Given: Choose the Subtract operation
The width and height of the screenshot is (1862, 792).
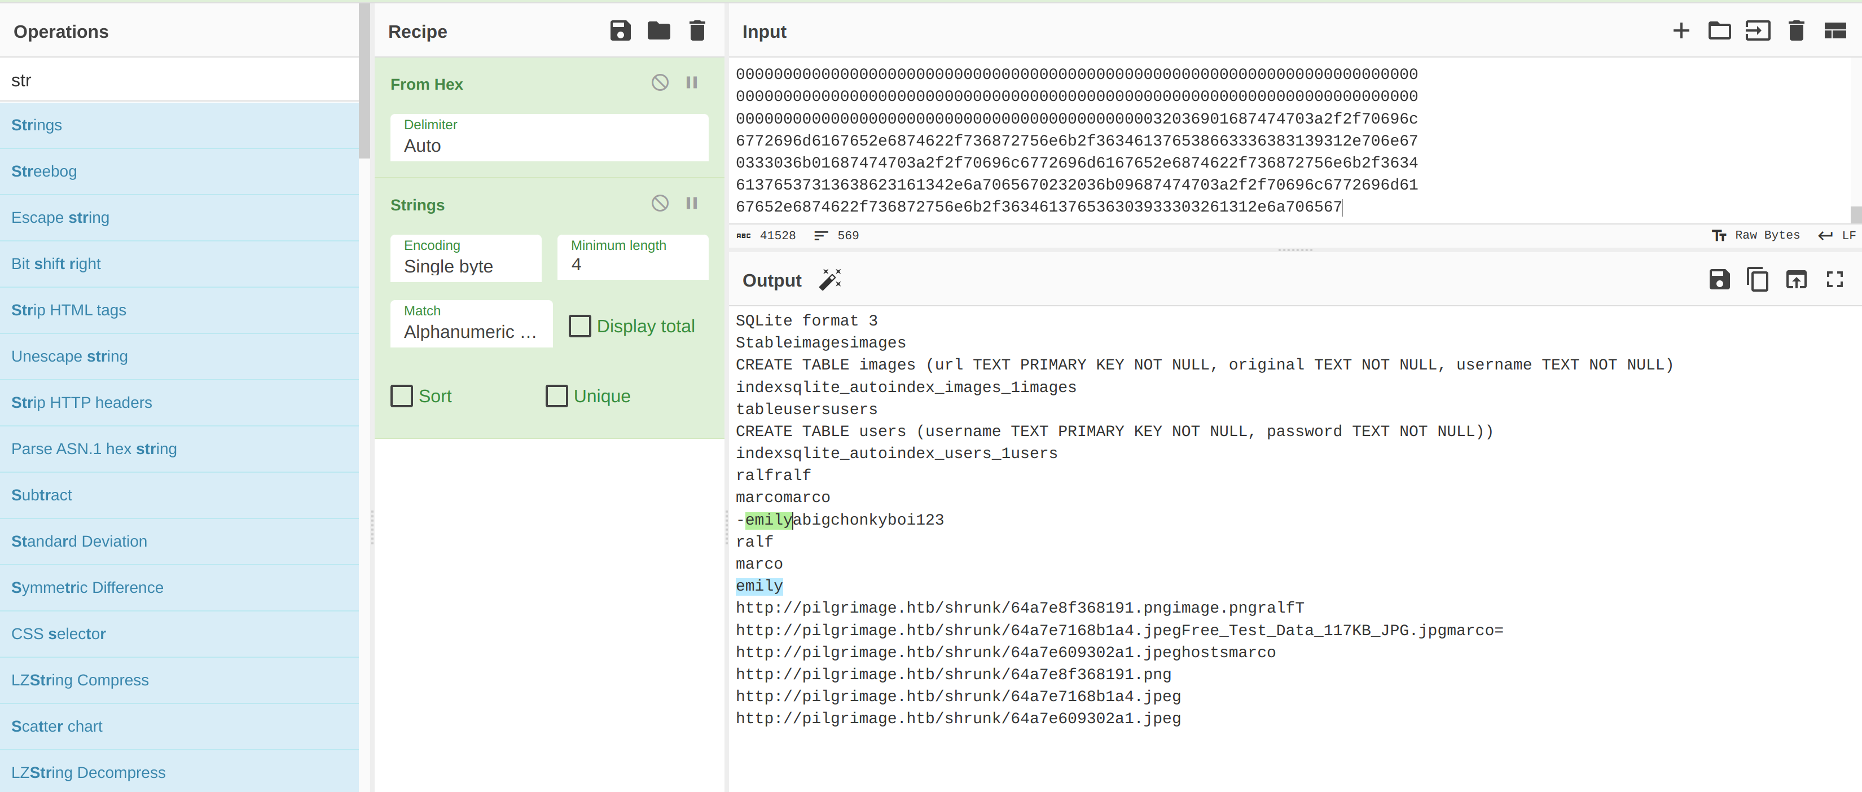Looking at the screenshot, I should (179, 495).
